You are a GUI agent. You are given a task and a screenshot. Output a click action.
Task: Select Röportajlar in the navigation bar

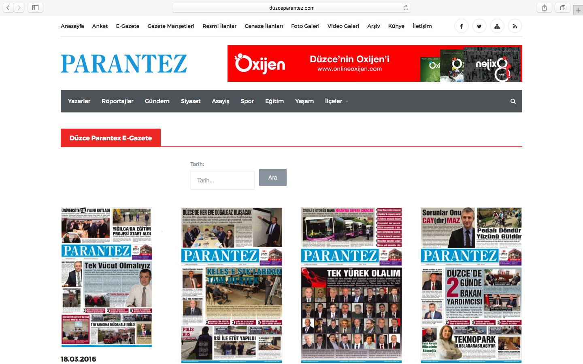(117, 101)
